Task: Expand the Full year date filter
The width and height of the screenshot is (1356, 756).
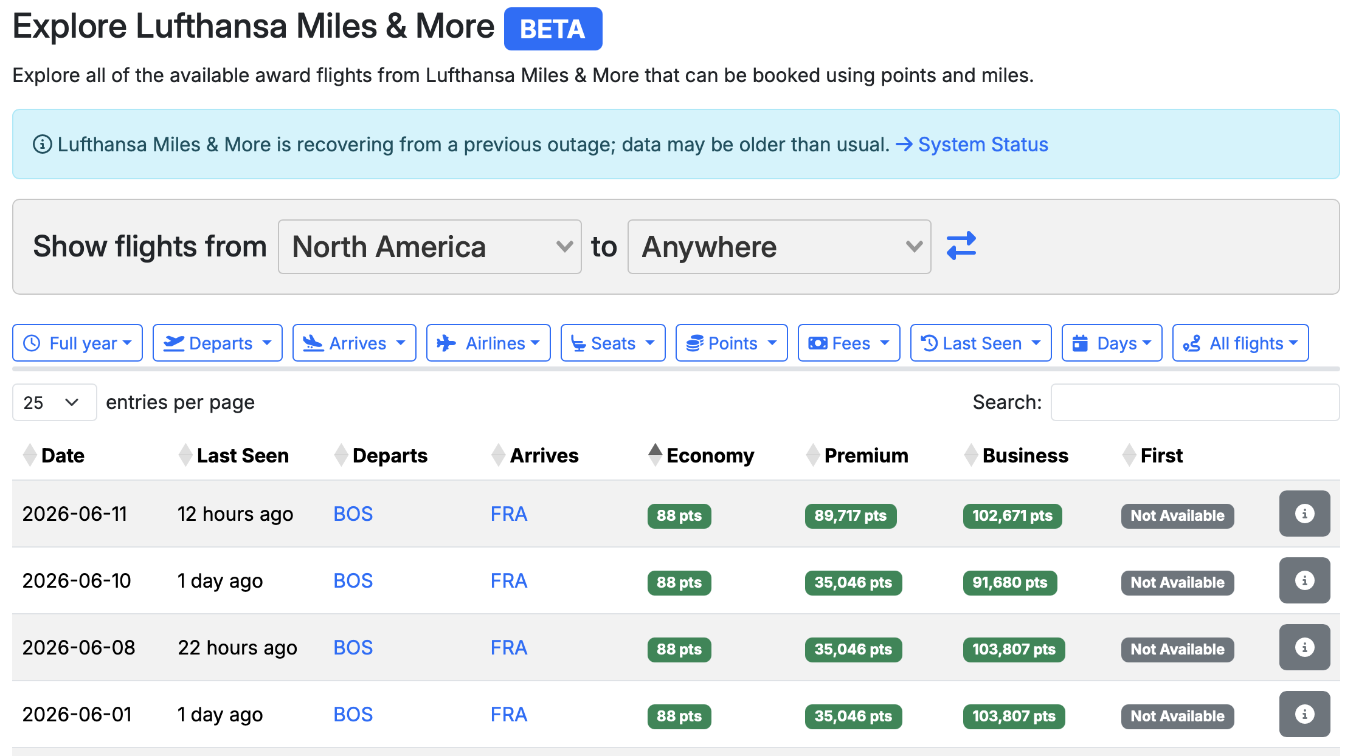Action: [77, 343]
